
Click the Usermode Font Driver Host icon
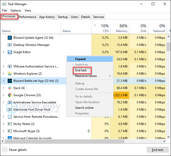point(10,110)
